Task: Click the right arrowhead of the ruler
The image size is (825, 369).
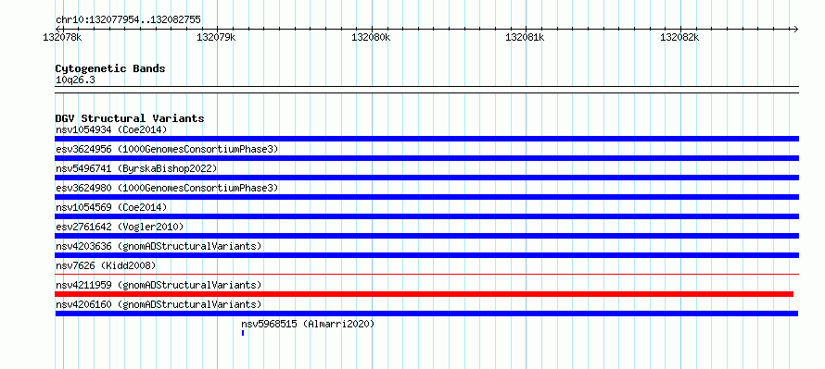Action: tap(795, 29)
